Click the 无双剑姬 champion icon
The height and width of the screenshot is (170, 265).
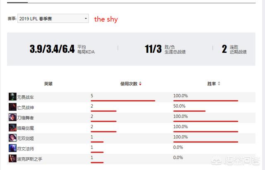12,138
